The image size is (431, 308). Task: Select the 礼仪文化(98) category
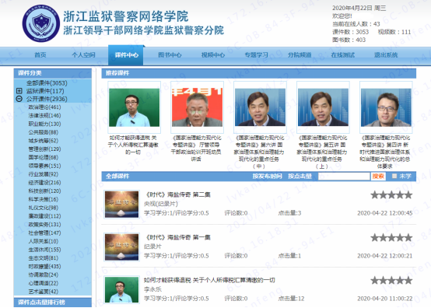43,208
